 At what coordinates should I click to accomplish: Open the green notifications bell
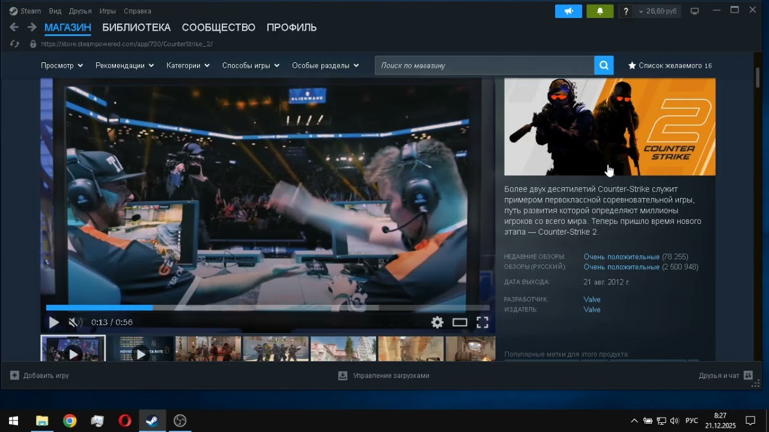[600, 11]
